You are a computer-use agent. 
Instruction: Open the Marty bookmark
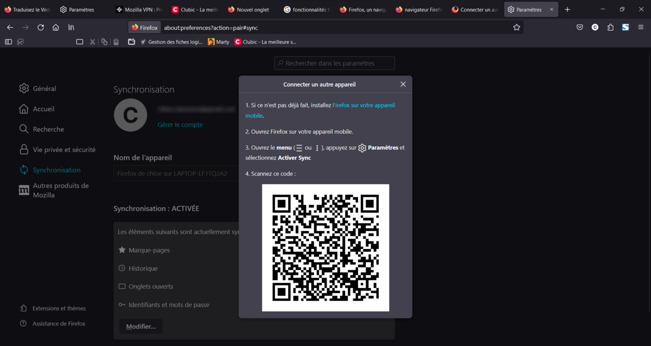point(219,42)
